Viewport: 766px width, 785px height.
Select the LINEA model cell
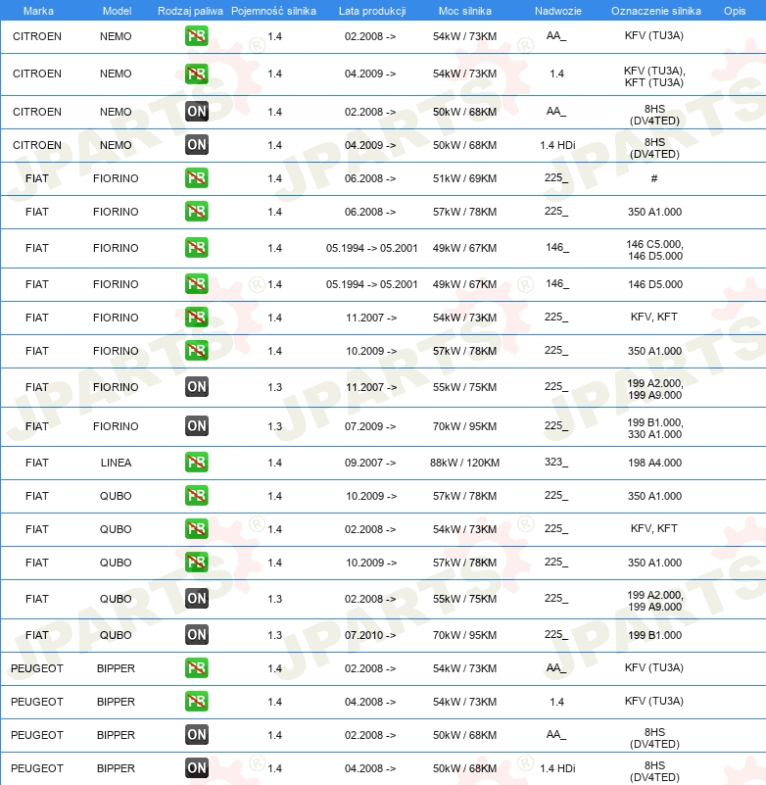pyautogui.click(x=117, y=463)
